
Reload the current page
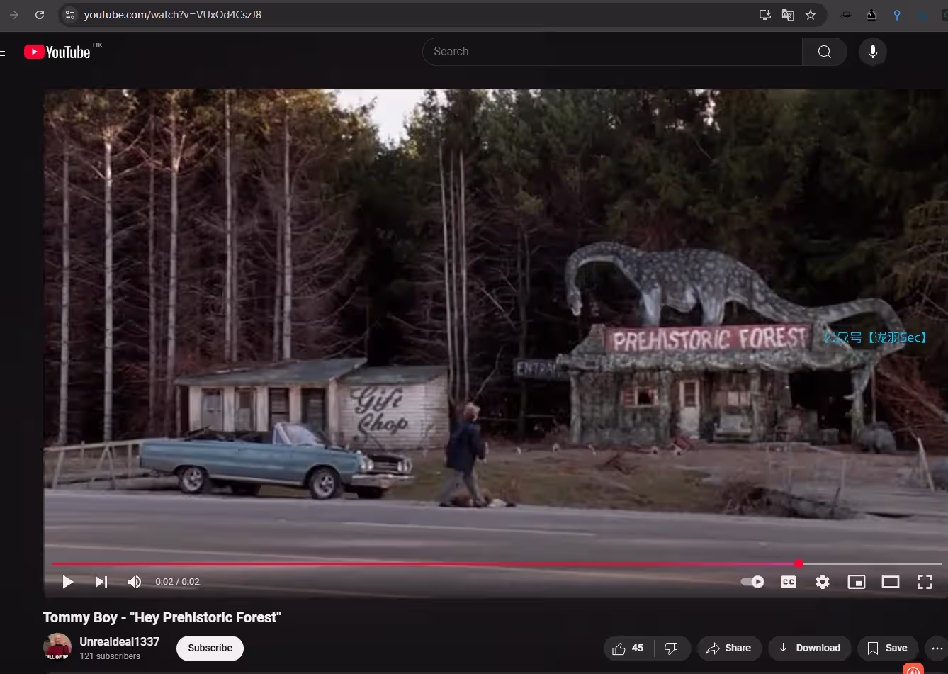(40, 15)
